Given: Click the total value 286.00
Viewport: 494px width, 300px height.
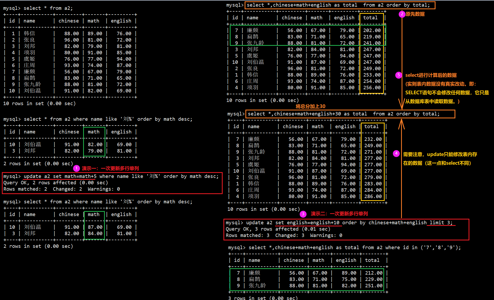Looking at the screenshot, I should pos(373,196).
